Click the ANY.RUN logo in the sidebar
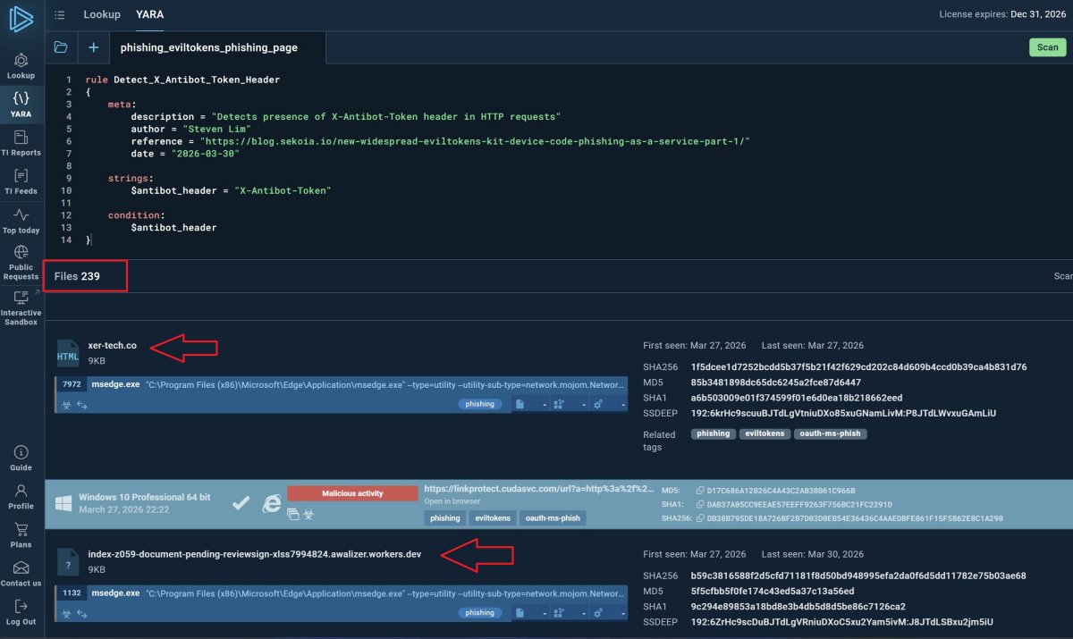 [20, 17]
